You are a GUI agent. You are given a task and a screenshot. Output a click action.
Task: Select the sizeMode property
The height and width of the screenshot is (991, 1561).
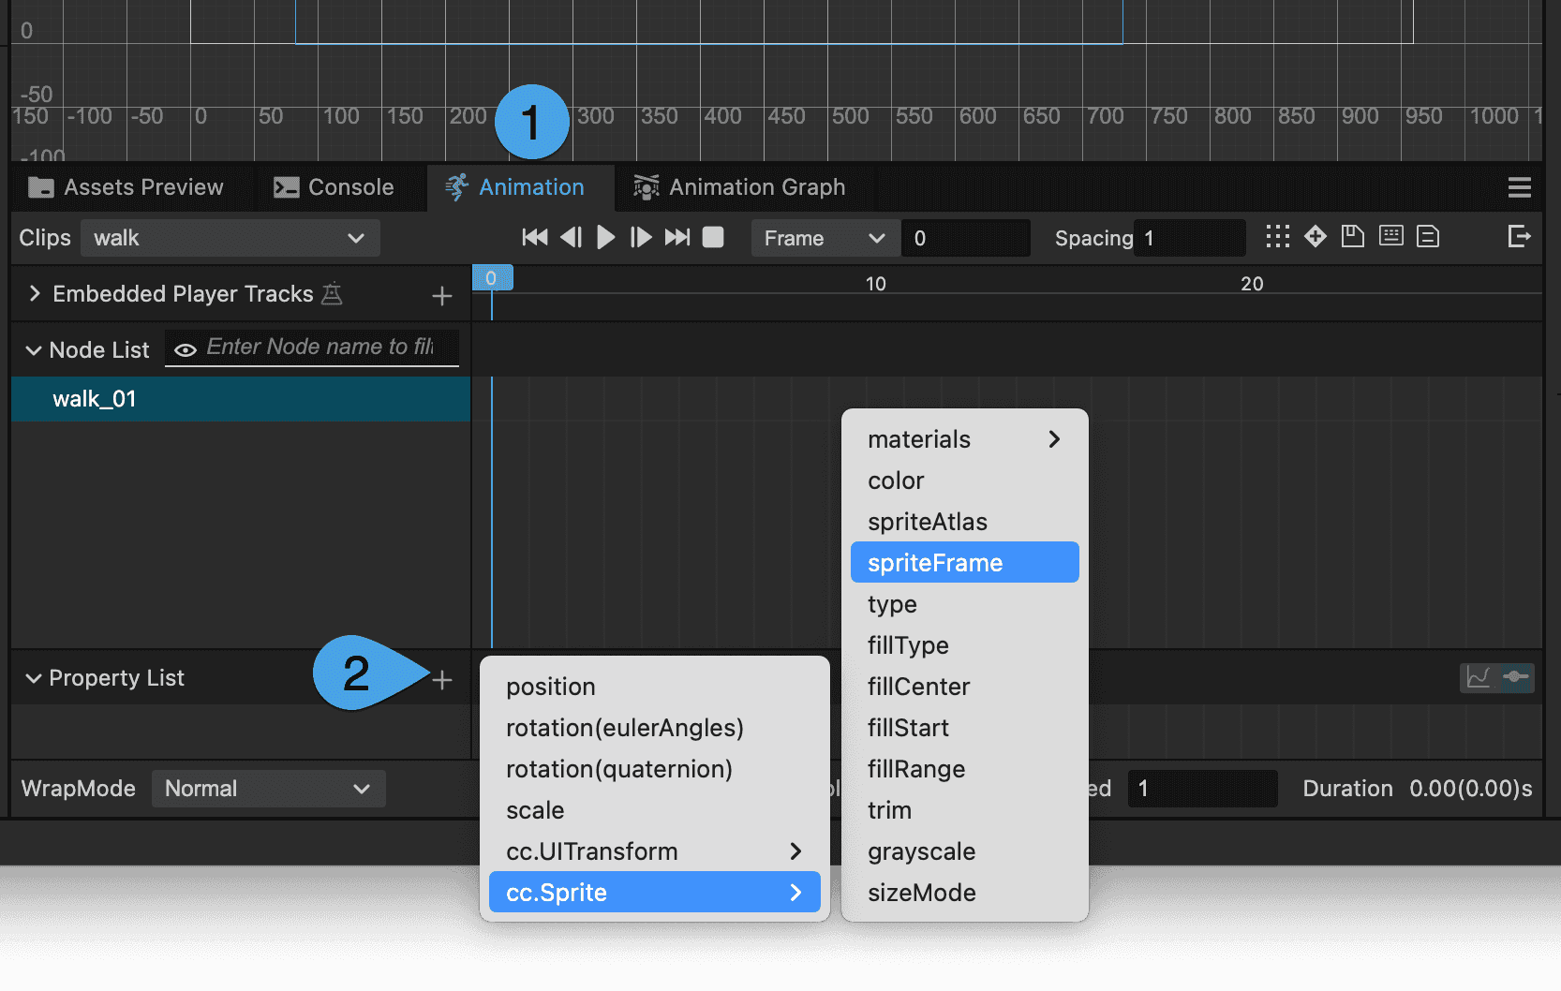pos(965,893)
